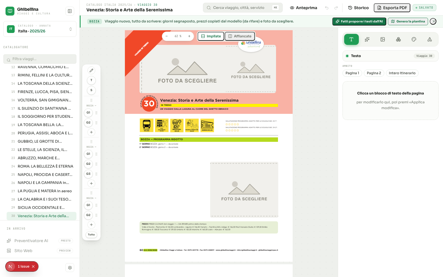
Task: Click 2° GIORNO BOZZA text line
Action: [159, 147]
